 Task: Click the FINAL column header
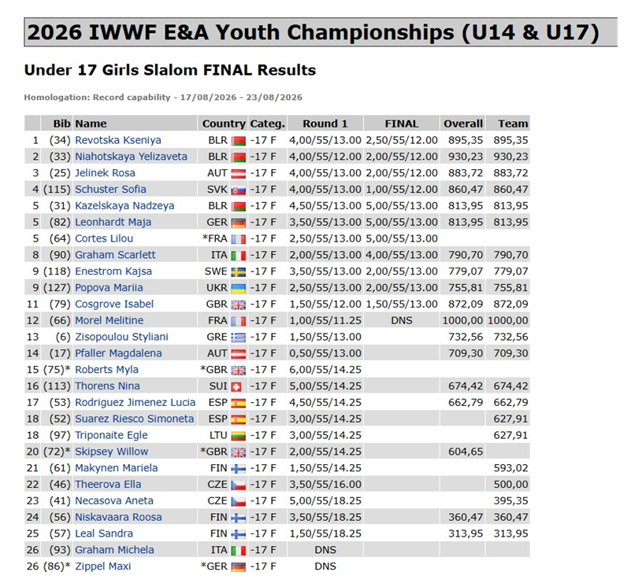(402, 124)
